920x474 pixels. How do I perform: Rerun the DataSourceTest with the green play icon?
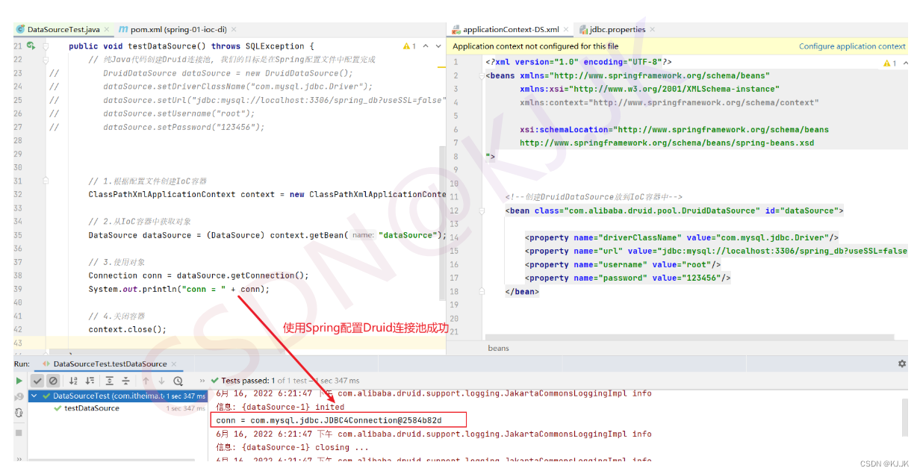pos(19,381)
